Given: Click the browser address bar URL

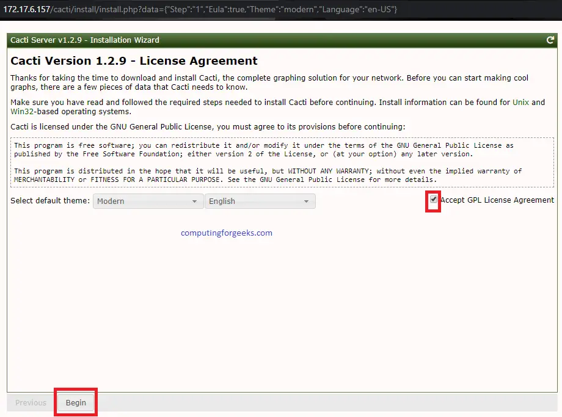Looking at the screenshot, I should pos(200,9).
